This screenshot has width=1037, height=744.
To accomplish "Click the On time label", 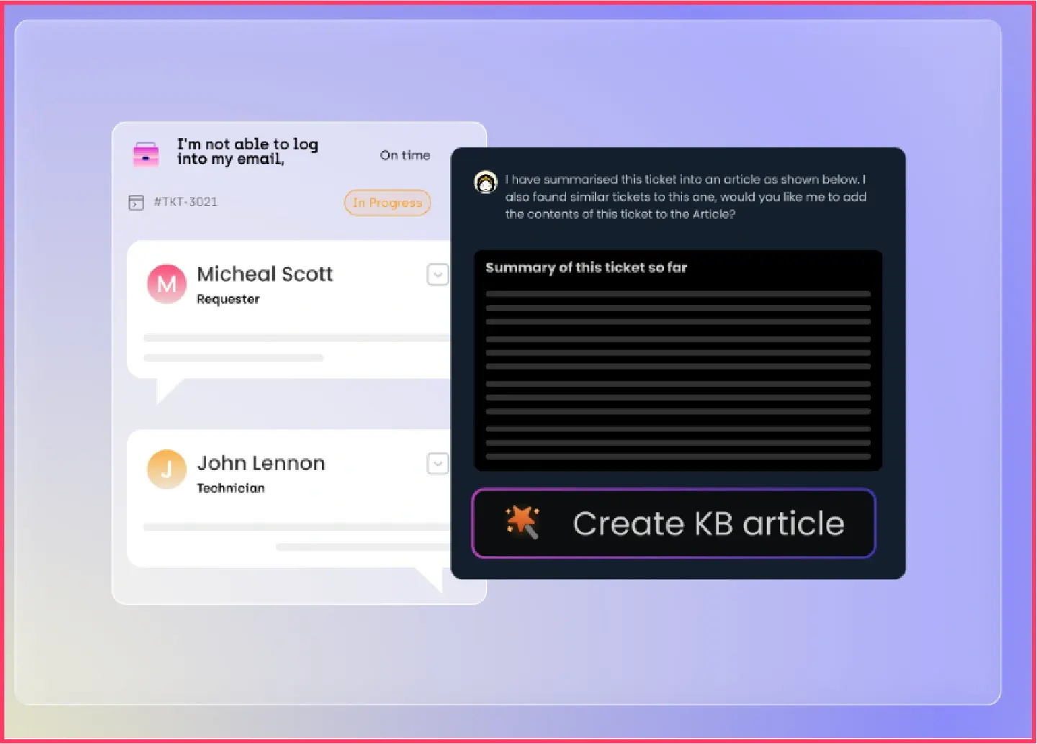I will [405, 155].
